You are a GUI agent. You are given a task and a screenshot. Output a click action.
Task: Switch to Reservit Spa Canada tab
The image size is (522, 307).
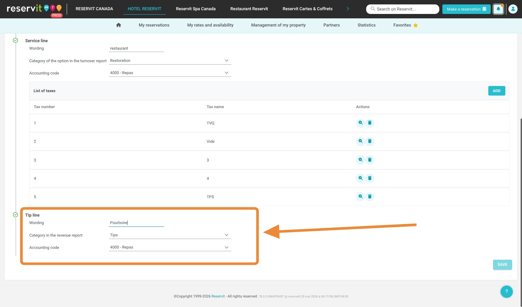click(196, 9)
